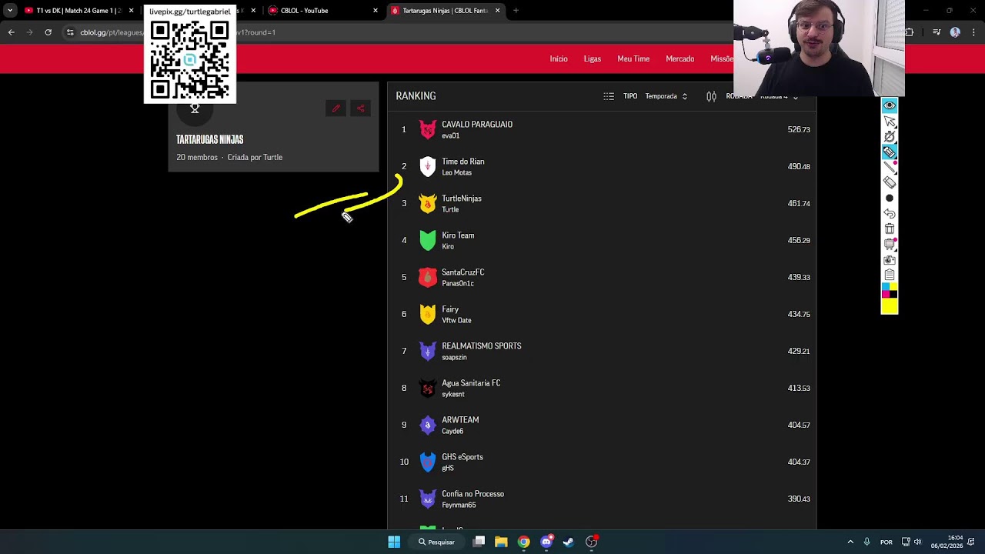This screenshot has height=554, width=985.
Task: Select the eraser tool in annotation toolbar
Action: click(x=889, y=182)
